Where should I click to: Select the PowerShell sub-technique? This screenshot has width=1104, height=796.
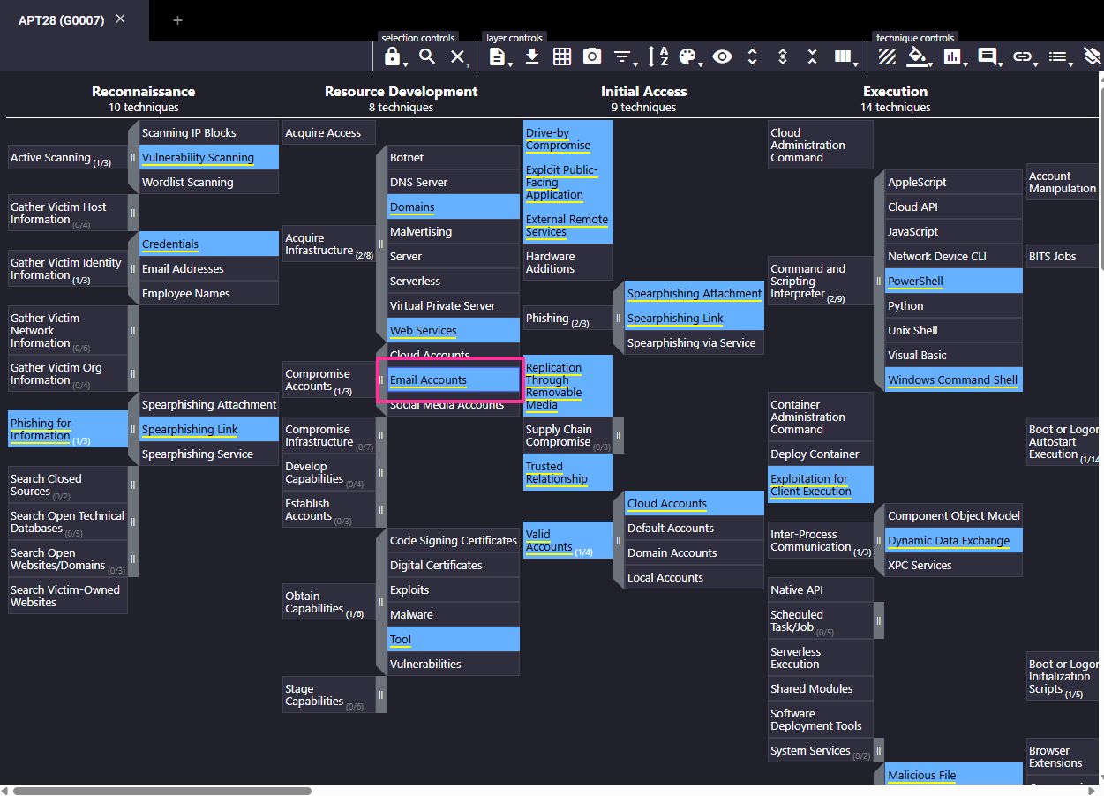[x=954, y=282]
